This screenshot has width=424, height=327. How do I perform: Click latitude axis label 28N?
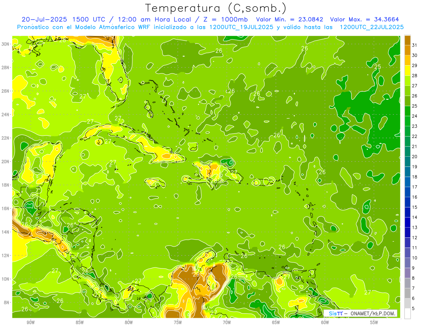point(6,67)
